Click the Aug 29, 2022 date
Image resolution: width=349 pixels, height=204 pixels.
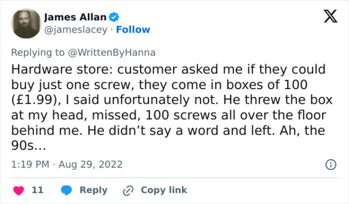click(91, 164)
